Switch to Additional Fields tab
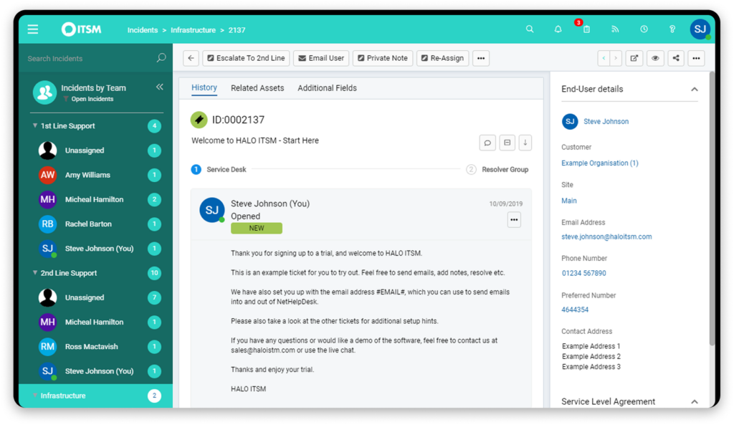This screenshot has width=734, height=425. click(327, 88)
